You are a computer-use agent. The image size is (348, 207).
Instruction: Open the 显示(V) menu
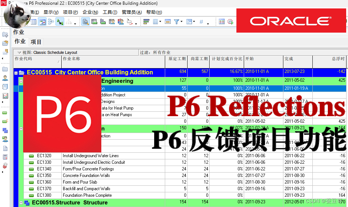click(51, 12)
